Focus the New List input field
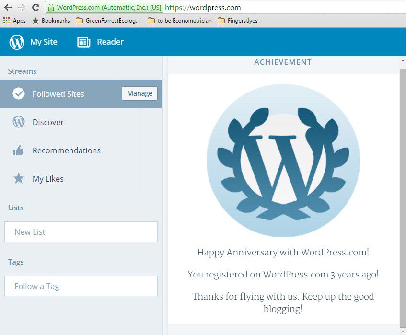This screenshot has width=406, height=335. (x=81, y=231)
